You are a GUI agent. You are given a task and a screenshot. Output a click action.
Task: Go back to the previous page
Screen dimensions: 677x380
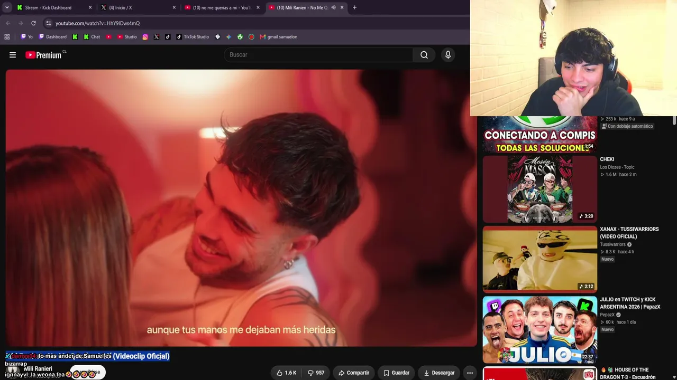click(8, 23)
